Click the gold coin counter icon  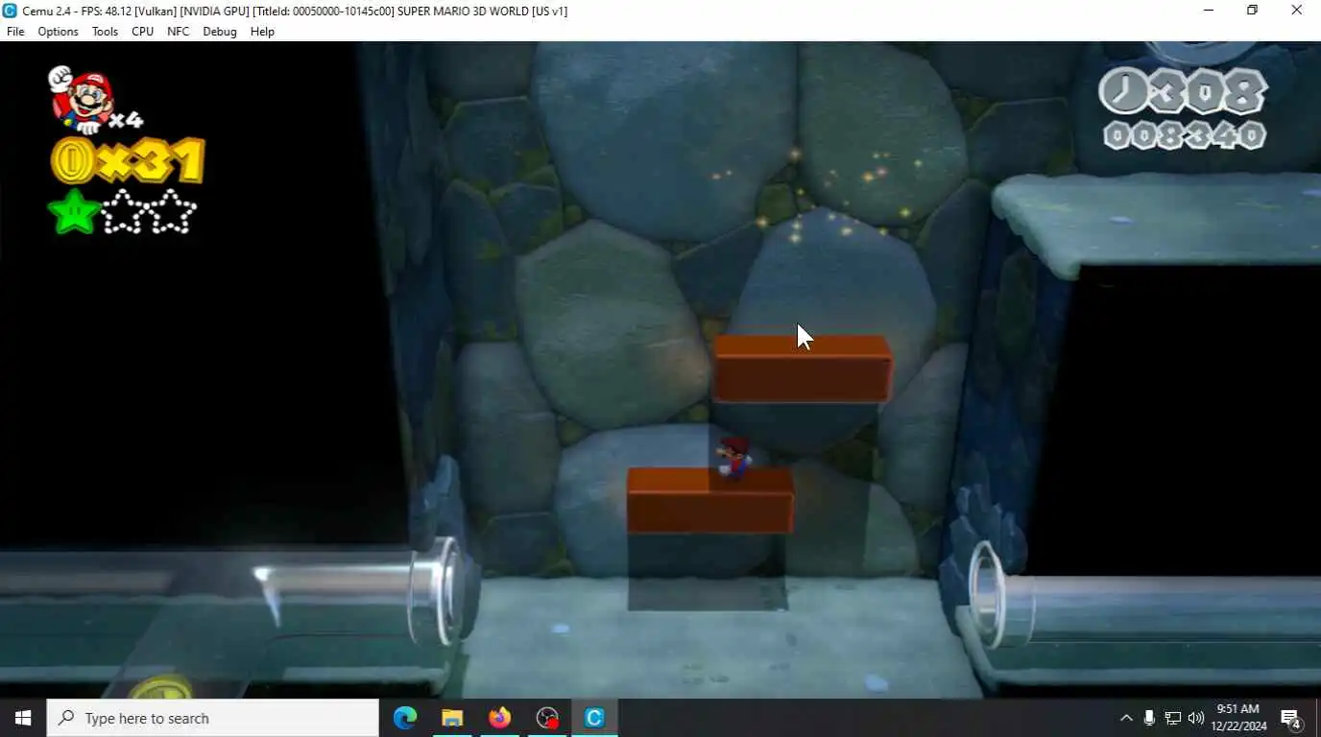point(72,160)
